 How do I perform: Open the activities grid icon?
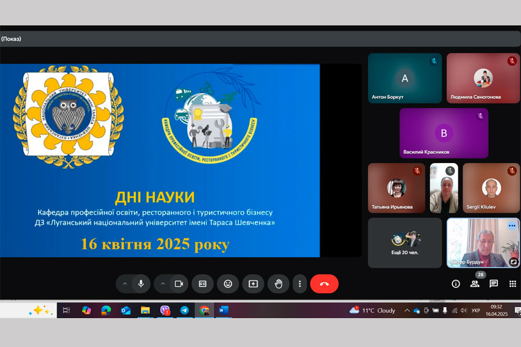click(513, 283)
